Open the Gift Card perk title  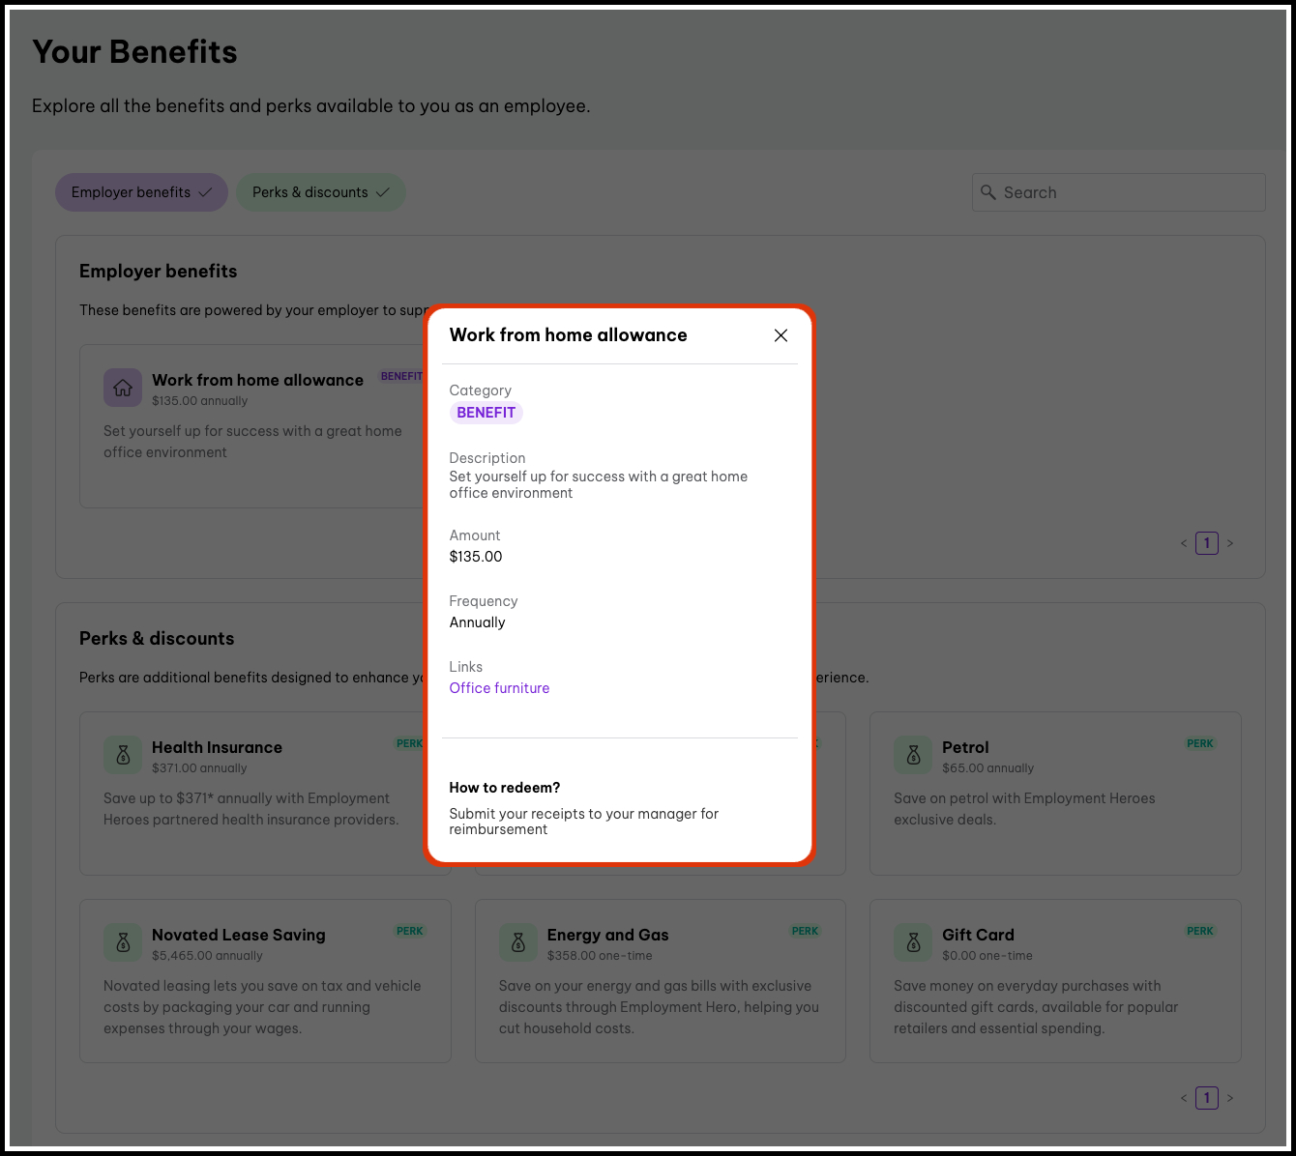click(978, 935)
